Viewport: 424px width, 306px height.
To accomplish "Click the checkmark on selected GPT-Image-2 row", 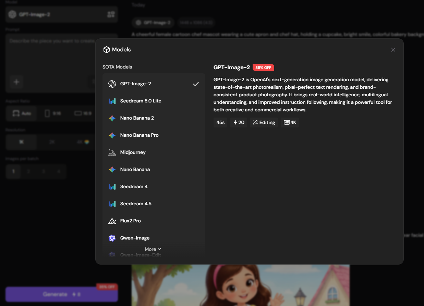I will 196,84.
